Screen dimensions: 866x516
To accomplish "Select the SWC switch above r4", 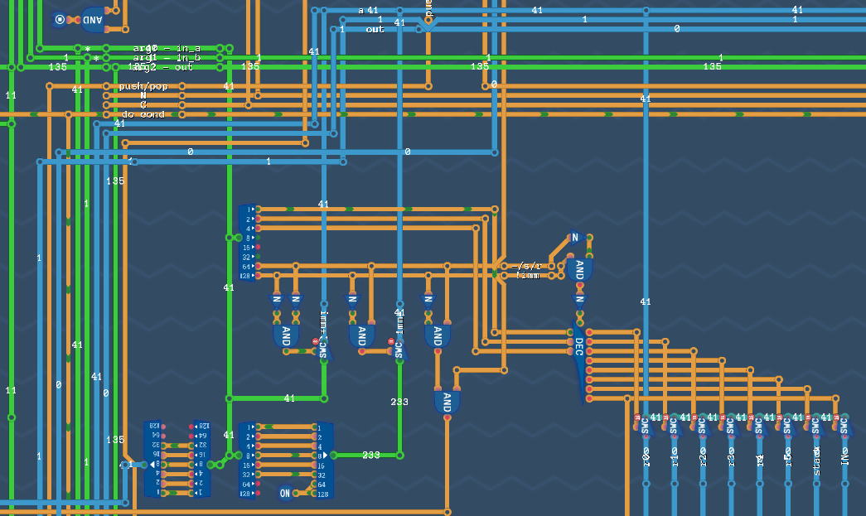I will pos(759,426).
